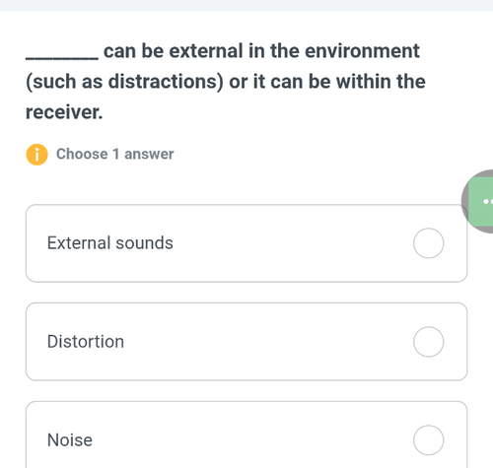
Task: Click the phrase such as distractions
Action: click(124, 82)
